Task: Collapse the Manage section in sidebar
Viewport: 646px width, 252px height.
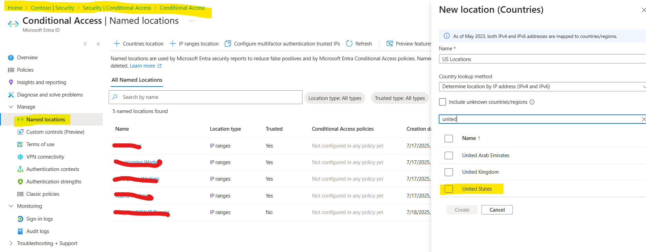Action: tap(11, 107)
